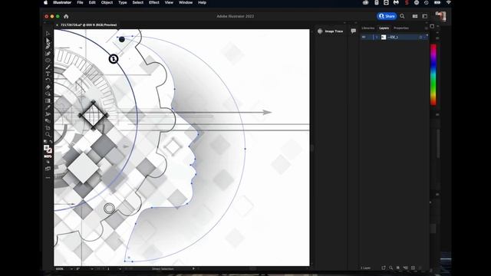The image size is (491, 276).
Task: Open the Edit menu
Action: tap(92, 2)
